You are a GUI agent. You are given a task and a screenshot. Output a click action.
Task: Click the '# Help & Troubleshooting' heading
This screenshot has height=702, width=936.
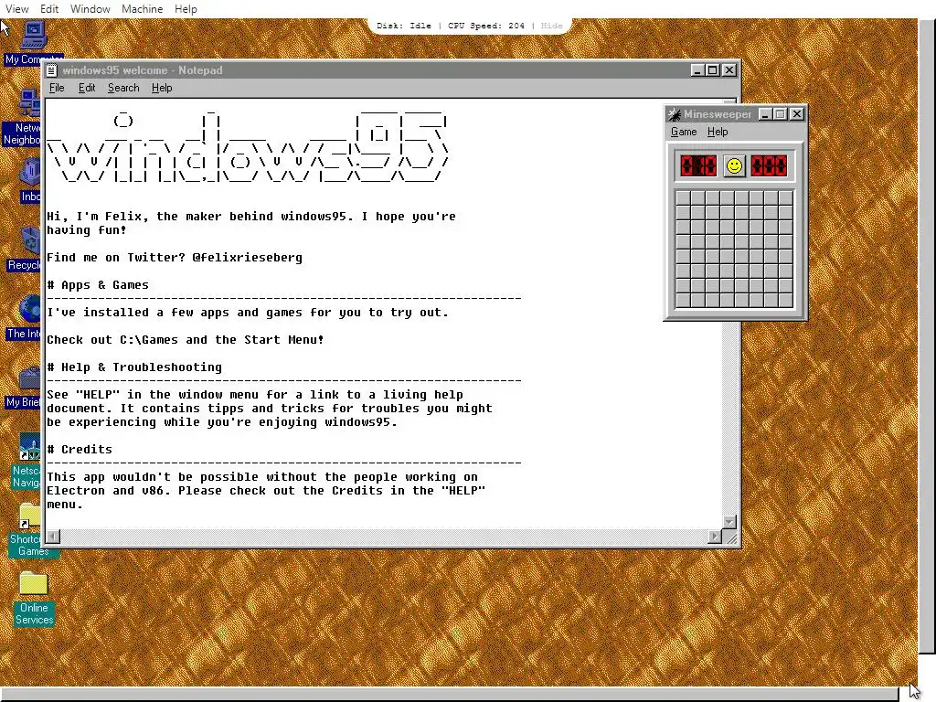pos(134,367)
